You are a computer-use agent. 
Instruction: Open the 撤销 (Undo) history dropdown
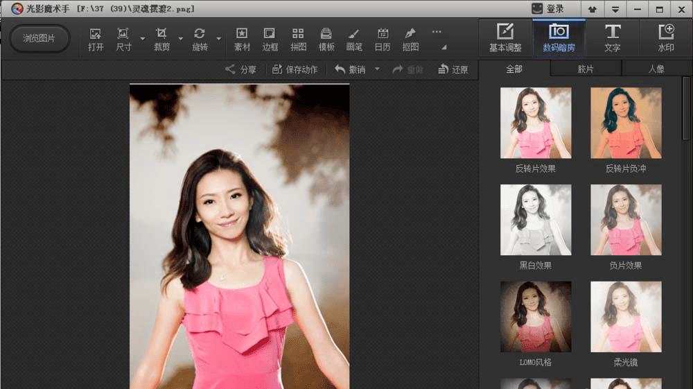point(378,69)
